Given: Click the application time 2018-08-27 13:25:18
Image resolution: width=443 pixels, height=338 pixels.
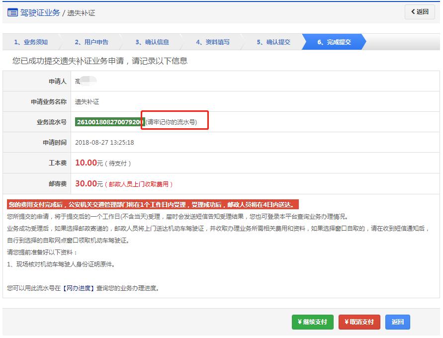Looking at the screenshot, I should pyautogui.click(x=104, y=143).
